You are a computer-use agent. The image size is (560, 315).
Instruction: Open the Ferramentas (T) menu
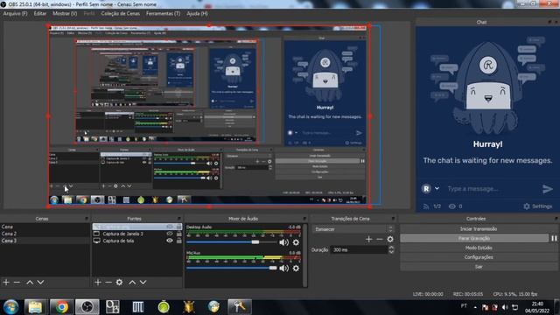pyautogui.click(x=164, y=14)
